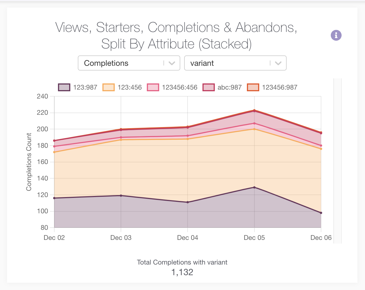Screen dimensions: 365x290
Task: Click the Total Completions with variant link
Action: pyautogui.click(x=182, y=262)
